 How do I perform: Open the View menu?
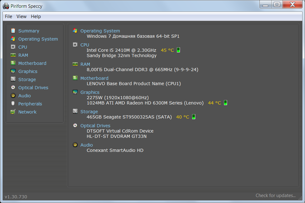22,17
